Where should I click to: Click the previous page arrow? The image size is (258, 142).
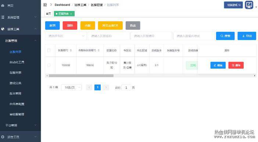(89, 87)
